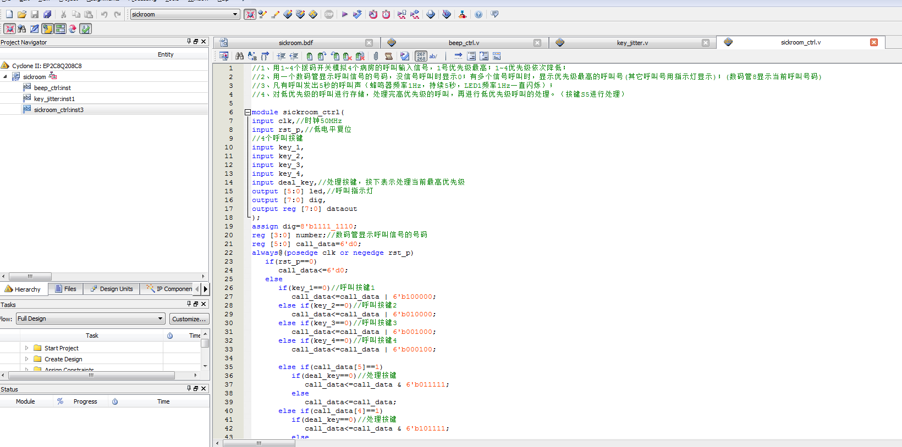902x447 pixels.
Task: Open the Help question mark icon
Action: pos(479,14)
